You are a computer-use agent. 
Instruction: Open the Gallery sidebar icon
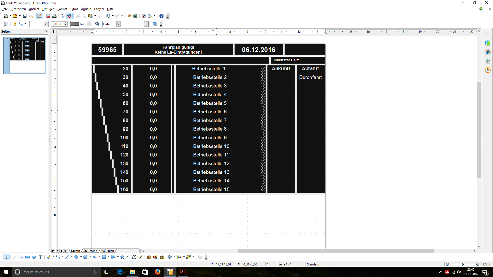pyautogui.click(x=488, y=61)
